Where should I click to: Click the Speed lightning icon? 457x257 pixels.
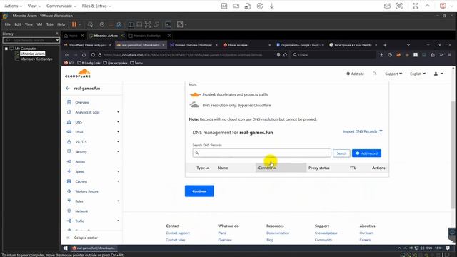click(69, 171)
